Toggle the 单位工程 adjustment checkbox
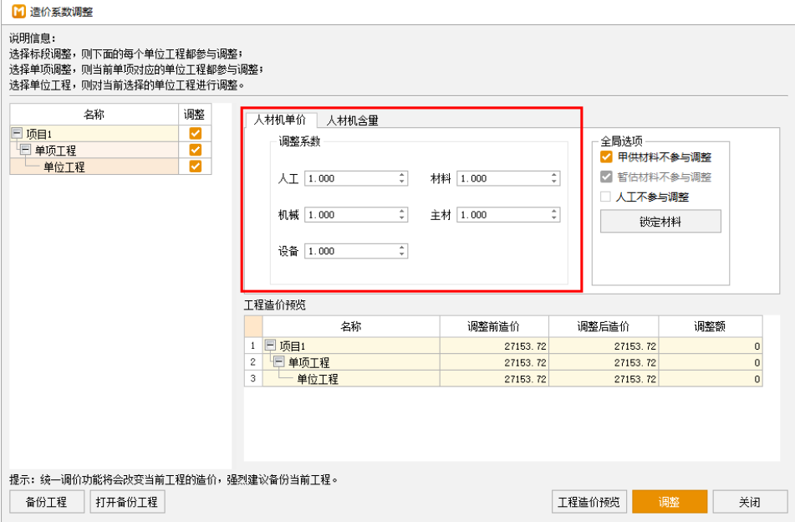Viewport: 795px width, 522px height. [x=196, y=166]
